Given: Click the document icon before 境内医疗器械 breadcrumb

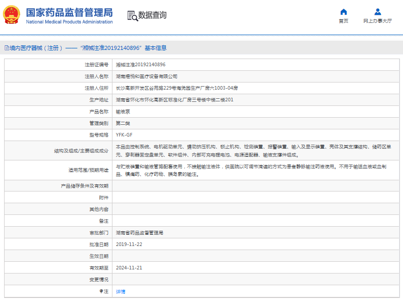Looking at the screenshot, I should click(x=7, y=48).
